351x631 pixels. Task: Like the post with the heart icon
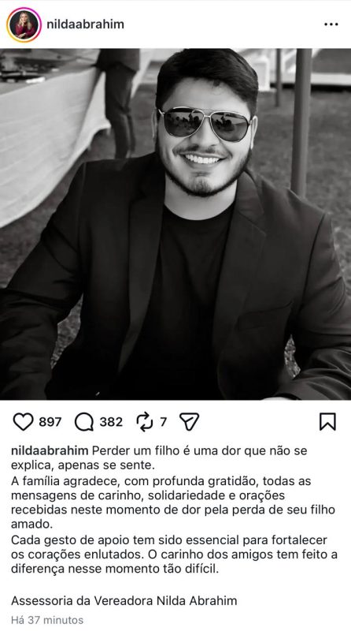[23, 422]
